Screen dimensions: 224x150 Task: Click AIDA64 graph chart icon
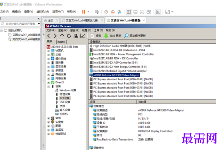click(83, 36)
